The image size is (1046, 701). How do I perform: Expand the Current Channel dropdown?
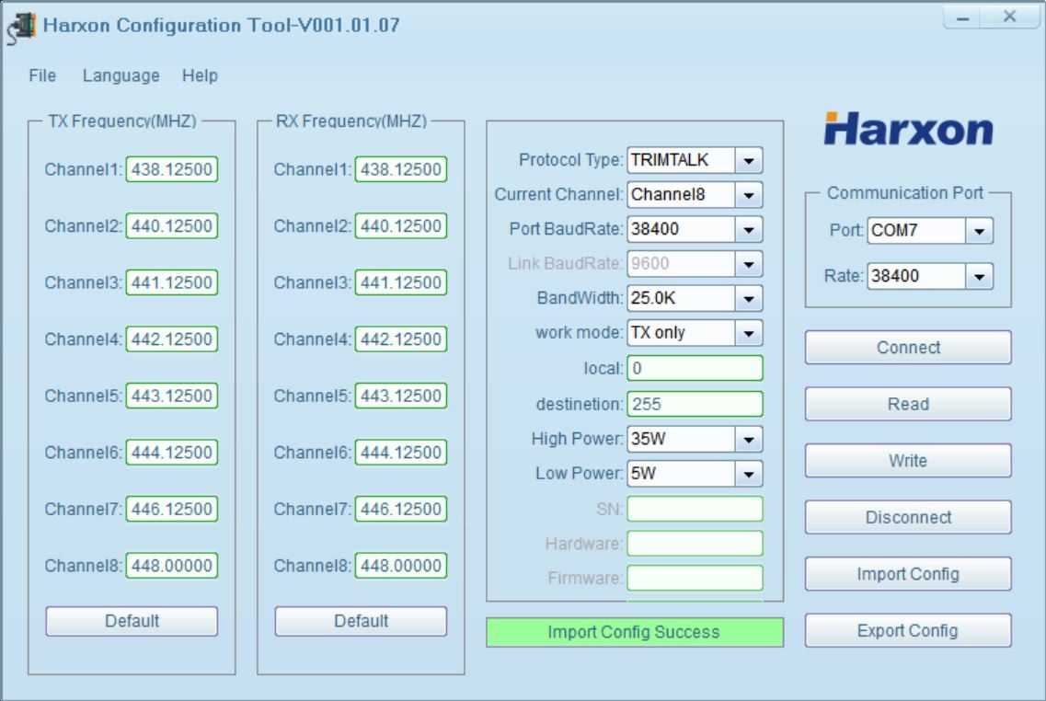tap(748, 195)
